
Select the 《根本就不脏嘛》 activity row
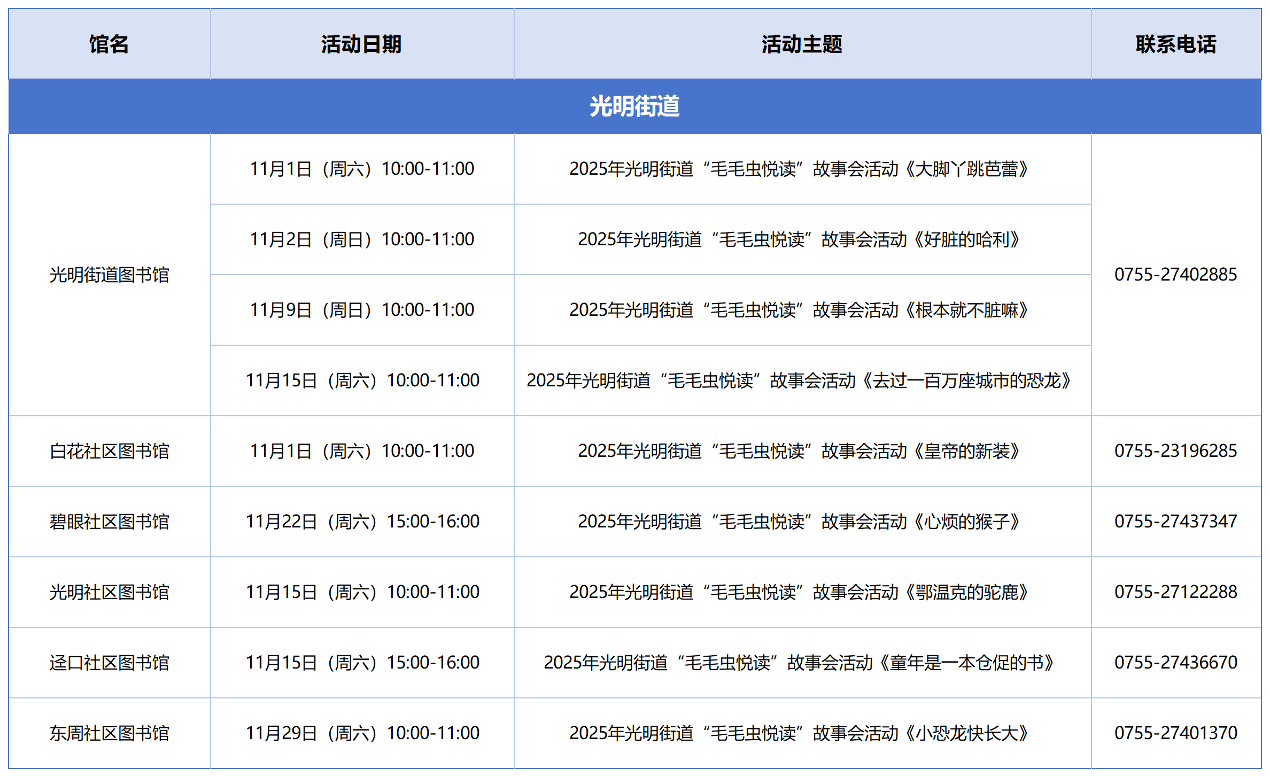coord(800,310)
